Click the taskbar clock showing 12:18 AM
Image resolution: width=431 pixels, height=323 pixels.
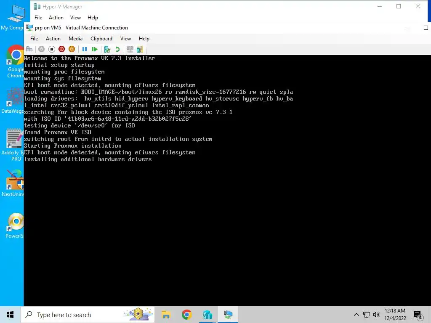tap(395, 315)
